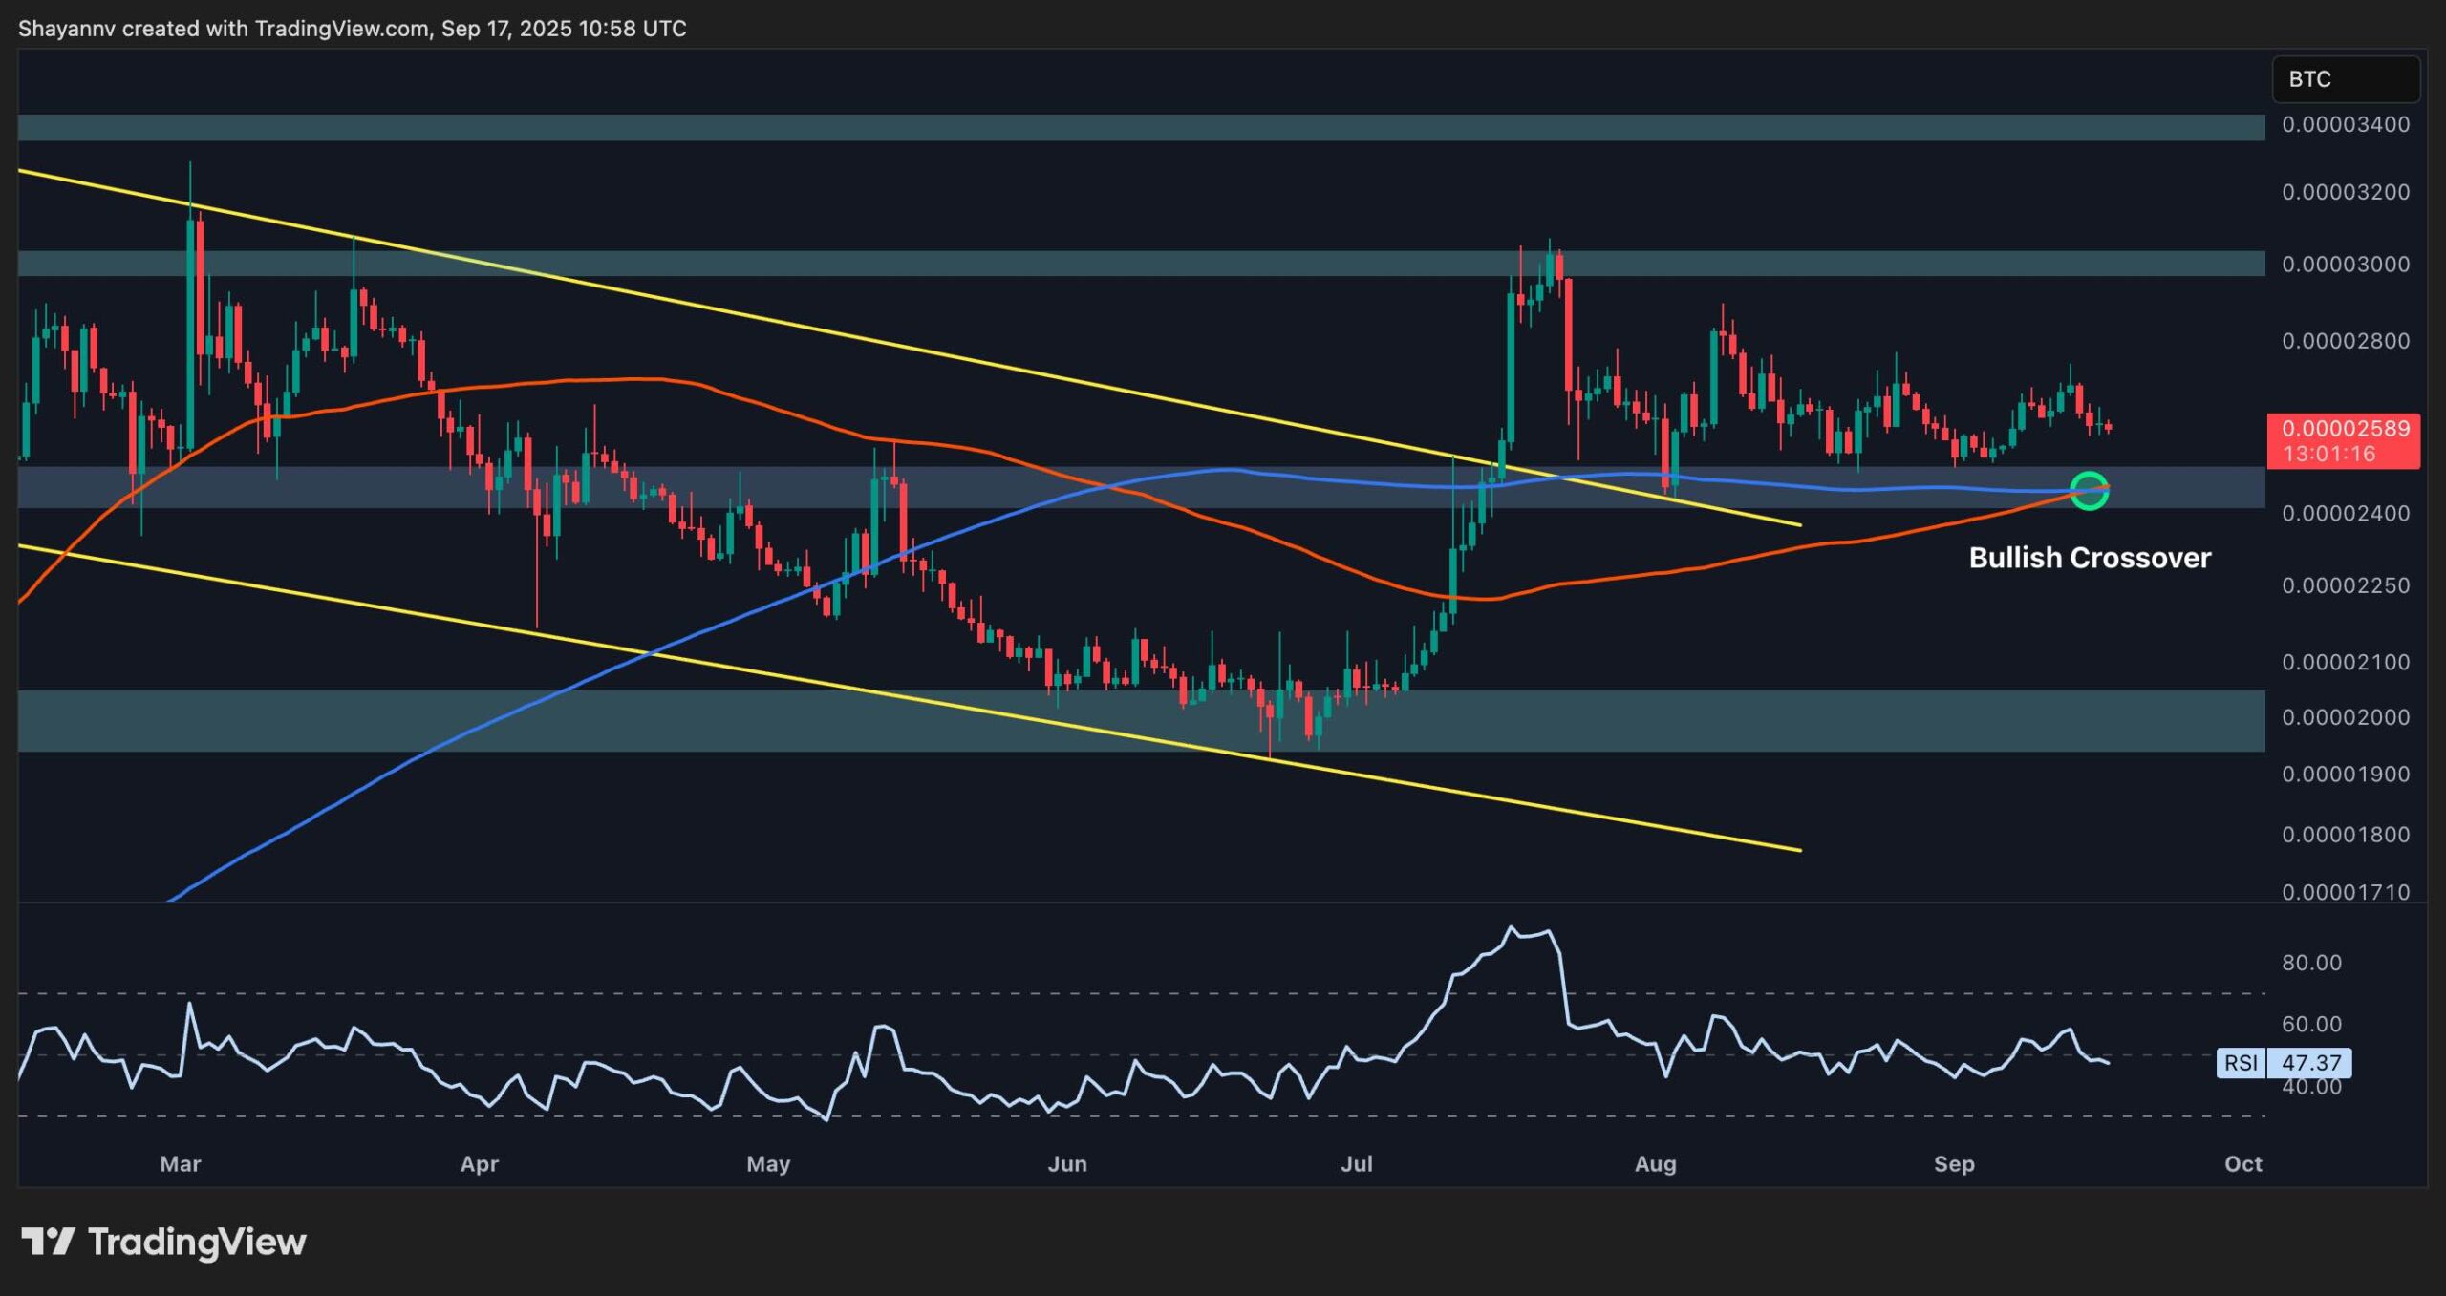Click the Bullish Crossover text annotation
Image resolution: width=2446 pixels, height=1296 pixels.
[2090, 558]
